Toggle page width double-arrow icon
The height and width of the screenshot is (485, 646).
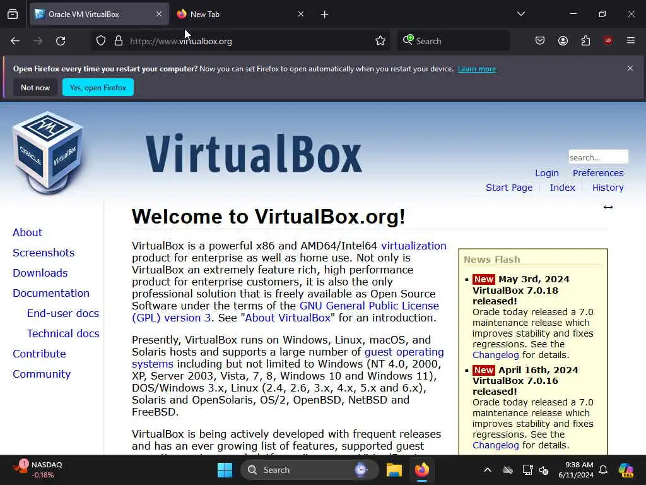[608, 207]
